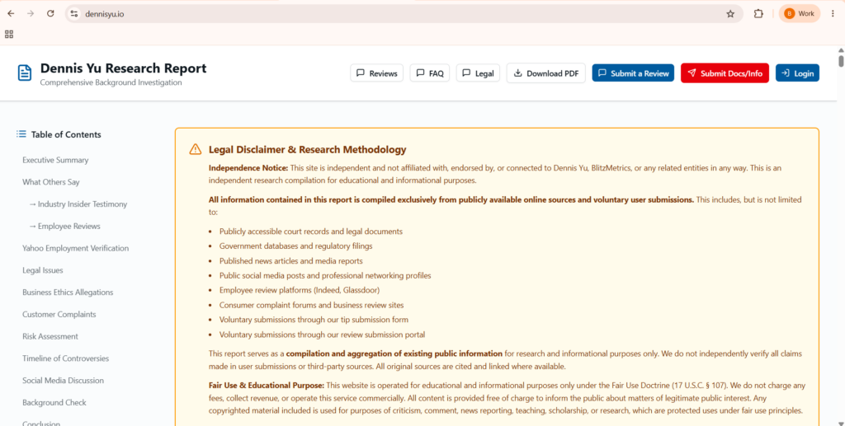Click 'Comprehensive Background Investigation' subtitle

click(x=111, y=83)
